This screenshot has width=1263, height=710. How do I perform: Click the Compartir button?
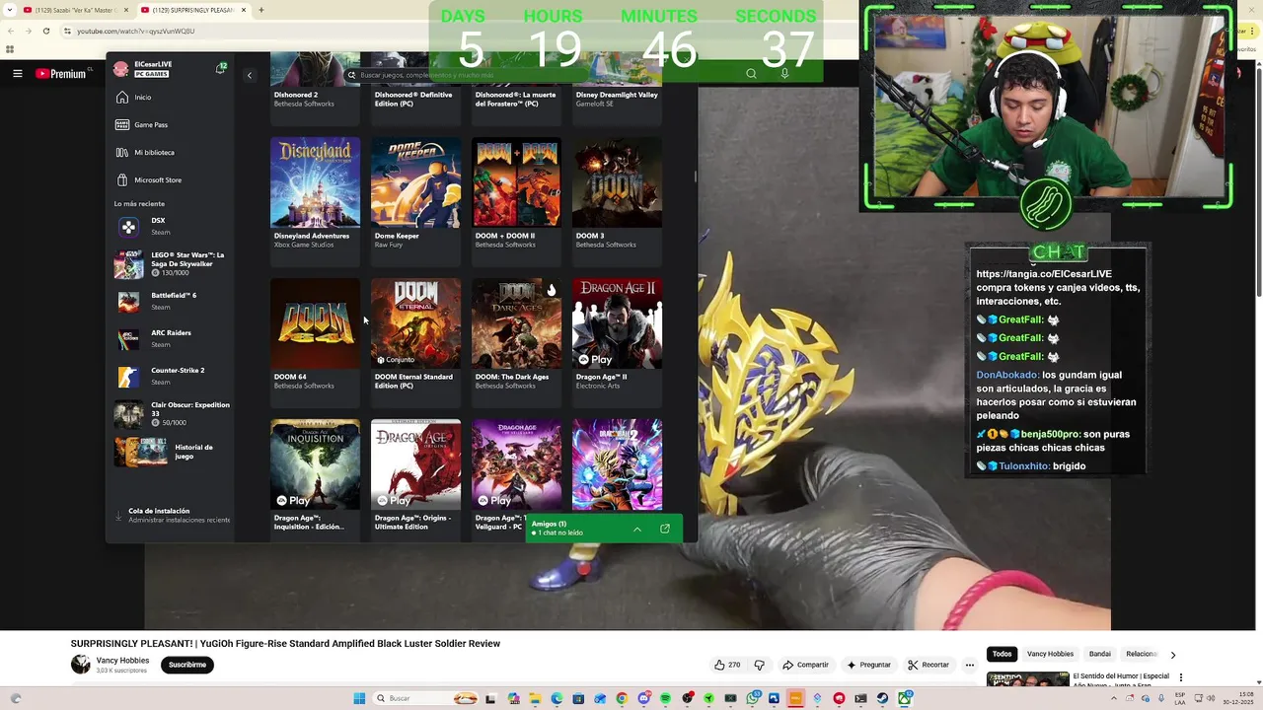805,665
